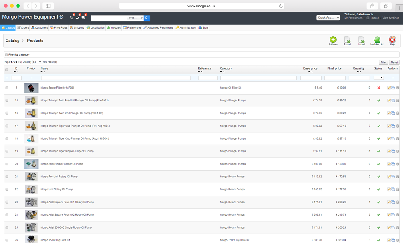Screen dimensions: 403x243
Task: Open the Catalog tab
Action: (8, 27)
